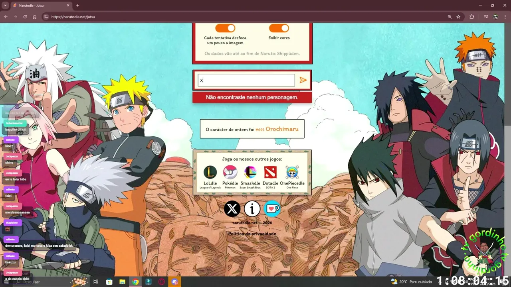Click the 'Joga os nossos outros jogos:' heading

coord(252,159)
